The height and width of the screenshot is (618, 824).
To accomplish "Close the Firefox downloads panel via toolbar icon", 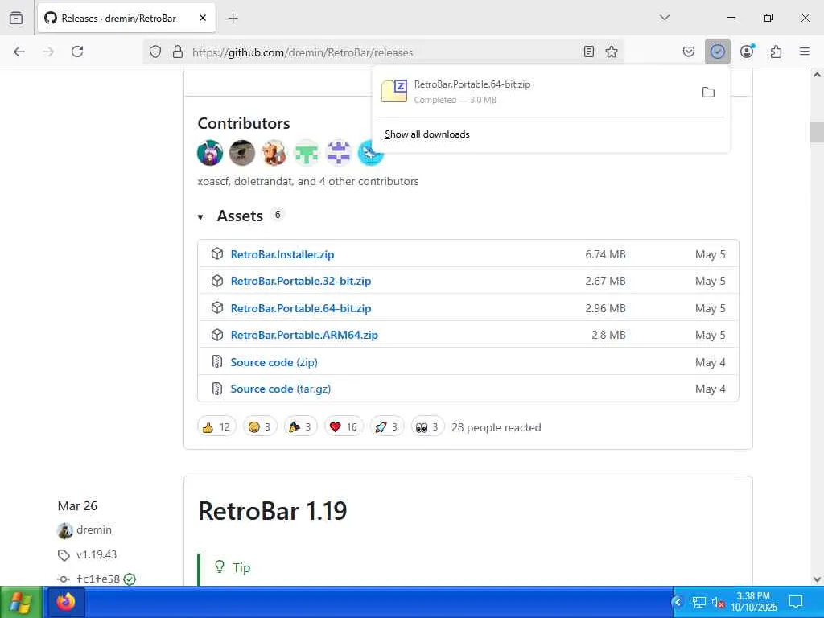I will pos(717,51).
